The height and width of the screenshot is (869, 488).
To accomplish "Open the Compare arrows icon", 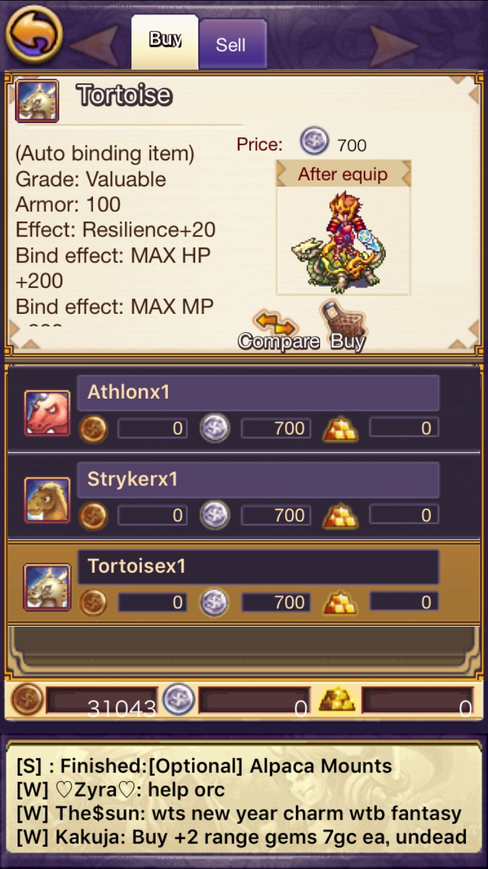I will tap(276, 323).
